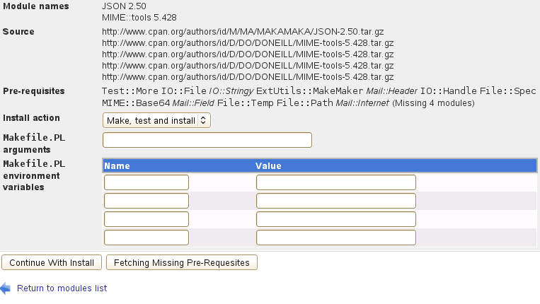
Task: Click first row environment variable Value field
Action: pos(336,182)
